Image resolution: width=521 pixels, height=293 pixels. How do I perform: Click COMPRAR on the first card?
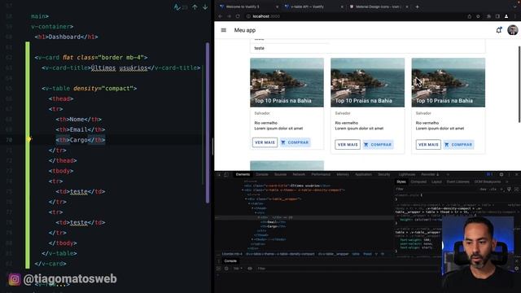[x=295, y=142]
